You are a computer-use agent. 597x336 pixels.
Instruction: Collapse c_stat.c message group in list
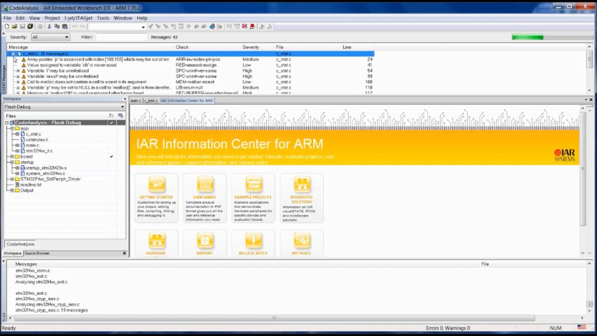(13, 54)
